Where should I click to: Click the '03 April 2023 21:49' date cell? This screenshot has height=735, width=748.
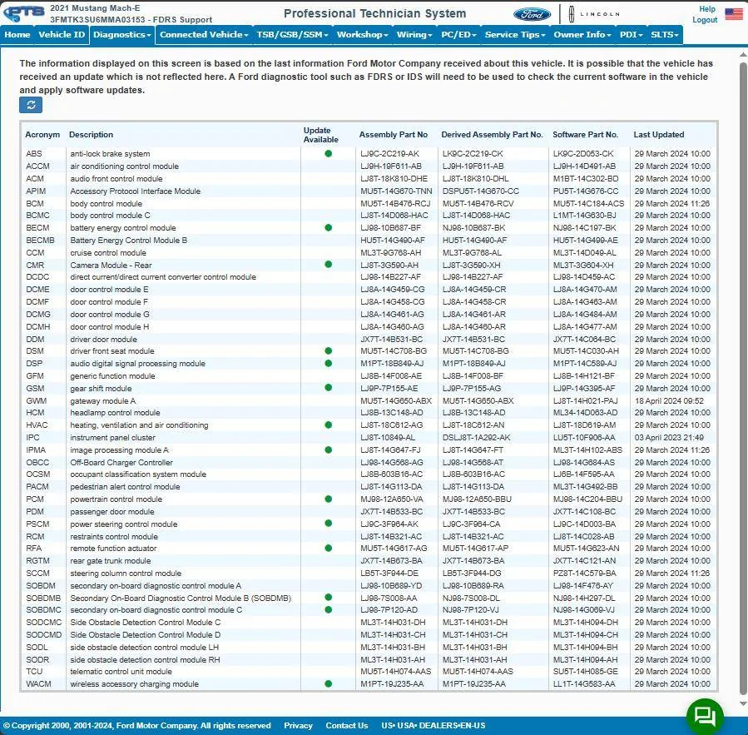[x=669, y=437]
